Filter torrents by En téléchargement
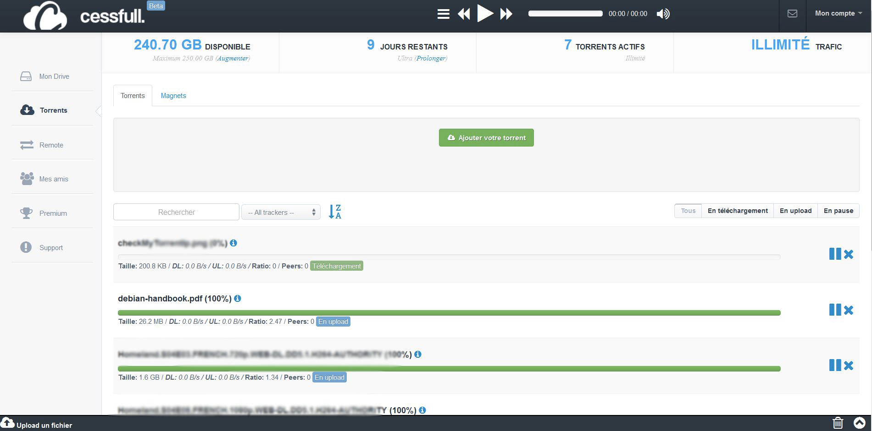Image resolution: width=872 pixels, height=431 pixels. (737, 211)
